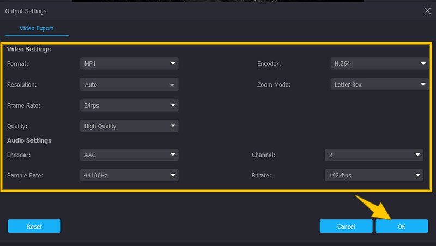Open the Sample Rate 44100Hz dropdown
The height and width of the screenshot is (246, 436).
tap(129, 175)
